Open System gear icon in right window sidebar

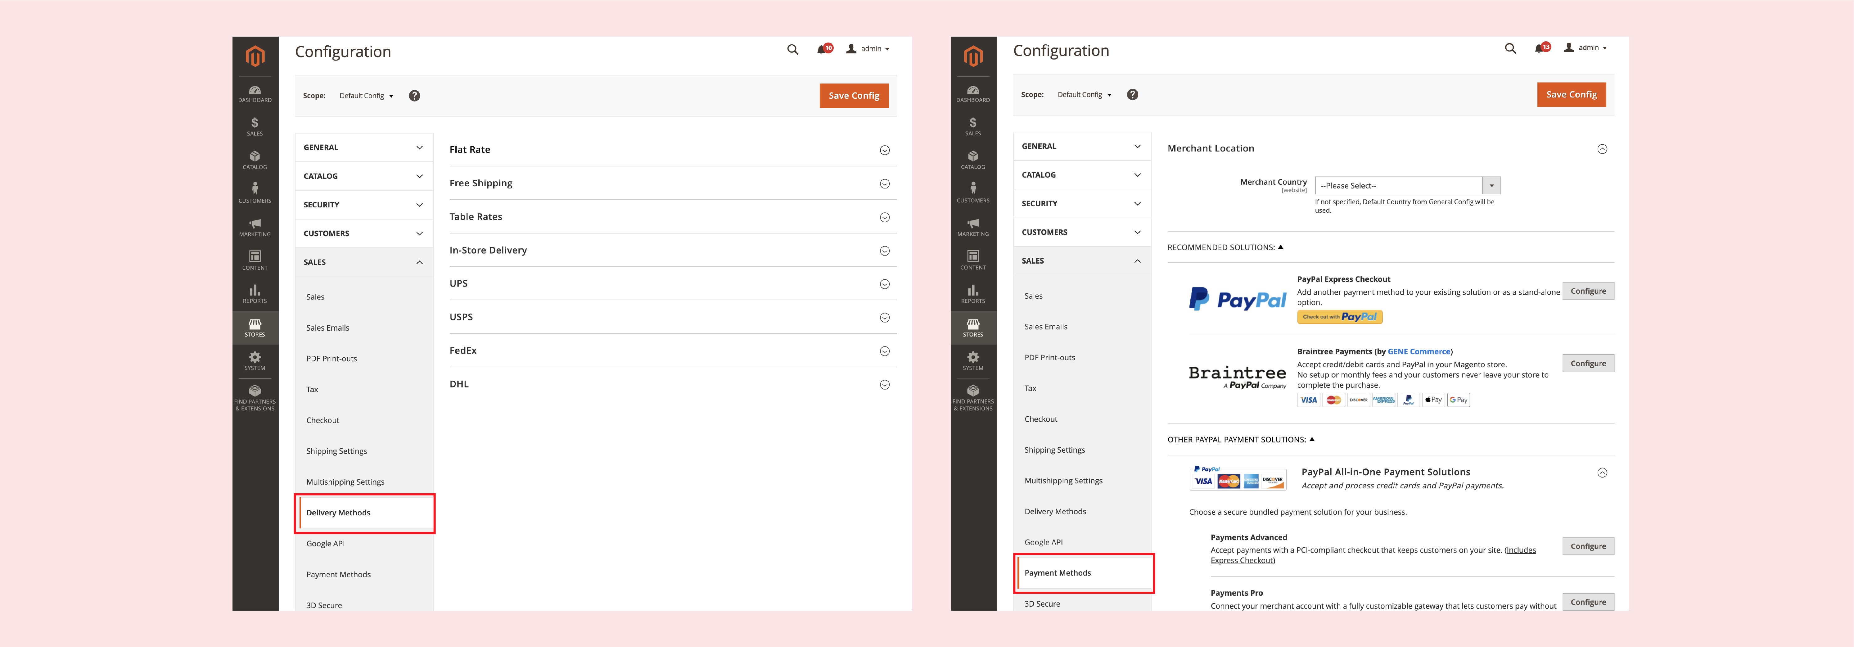click(x=973, y=361)
